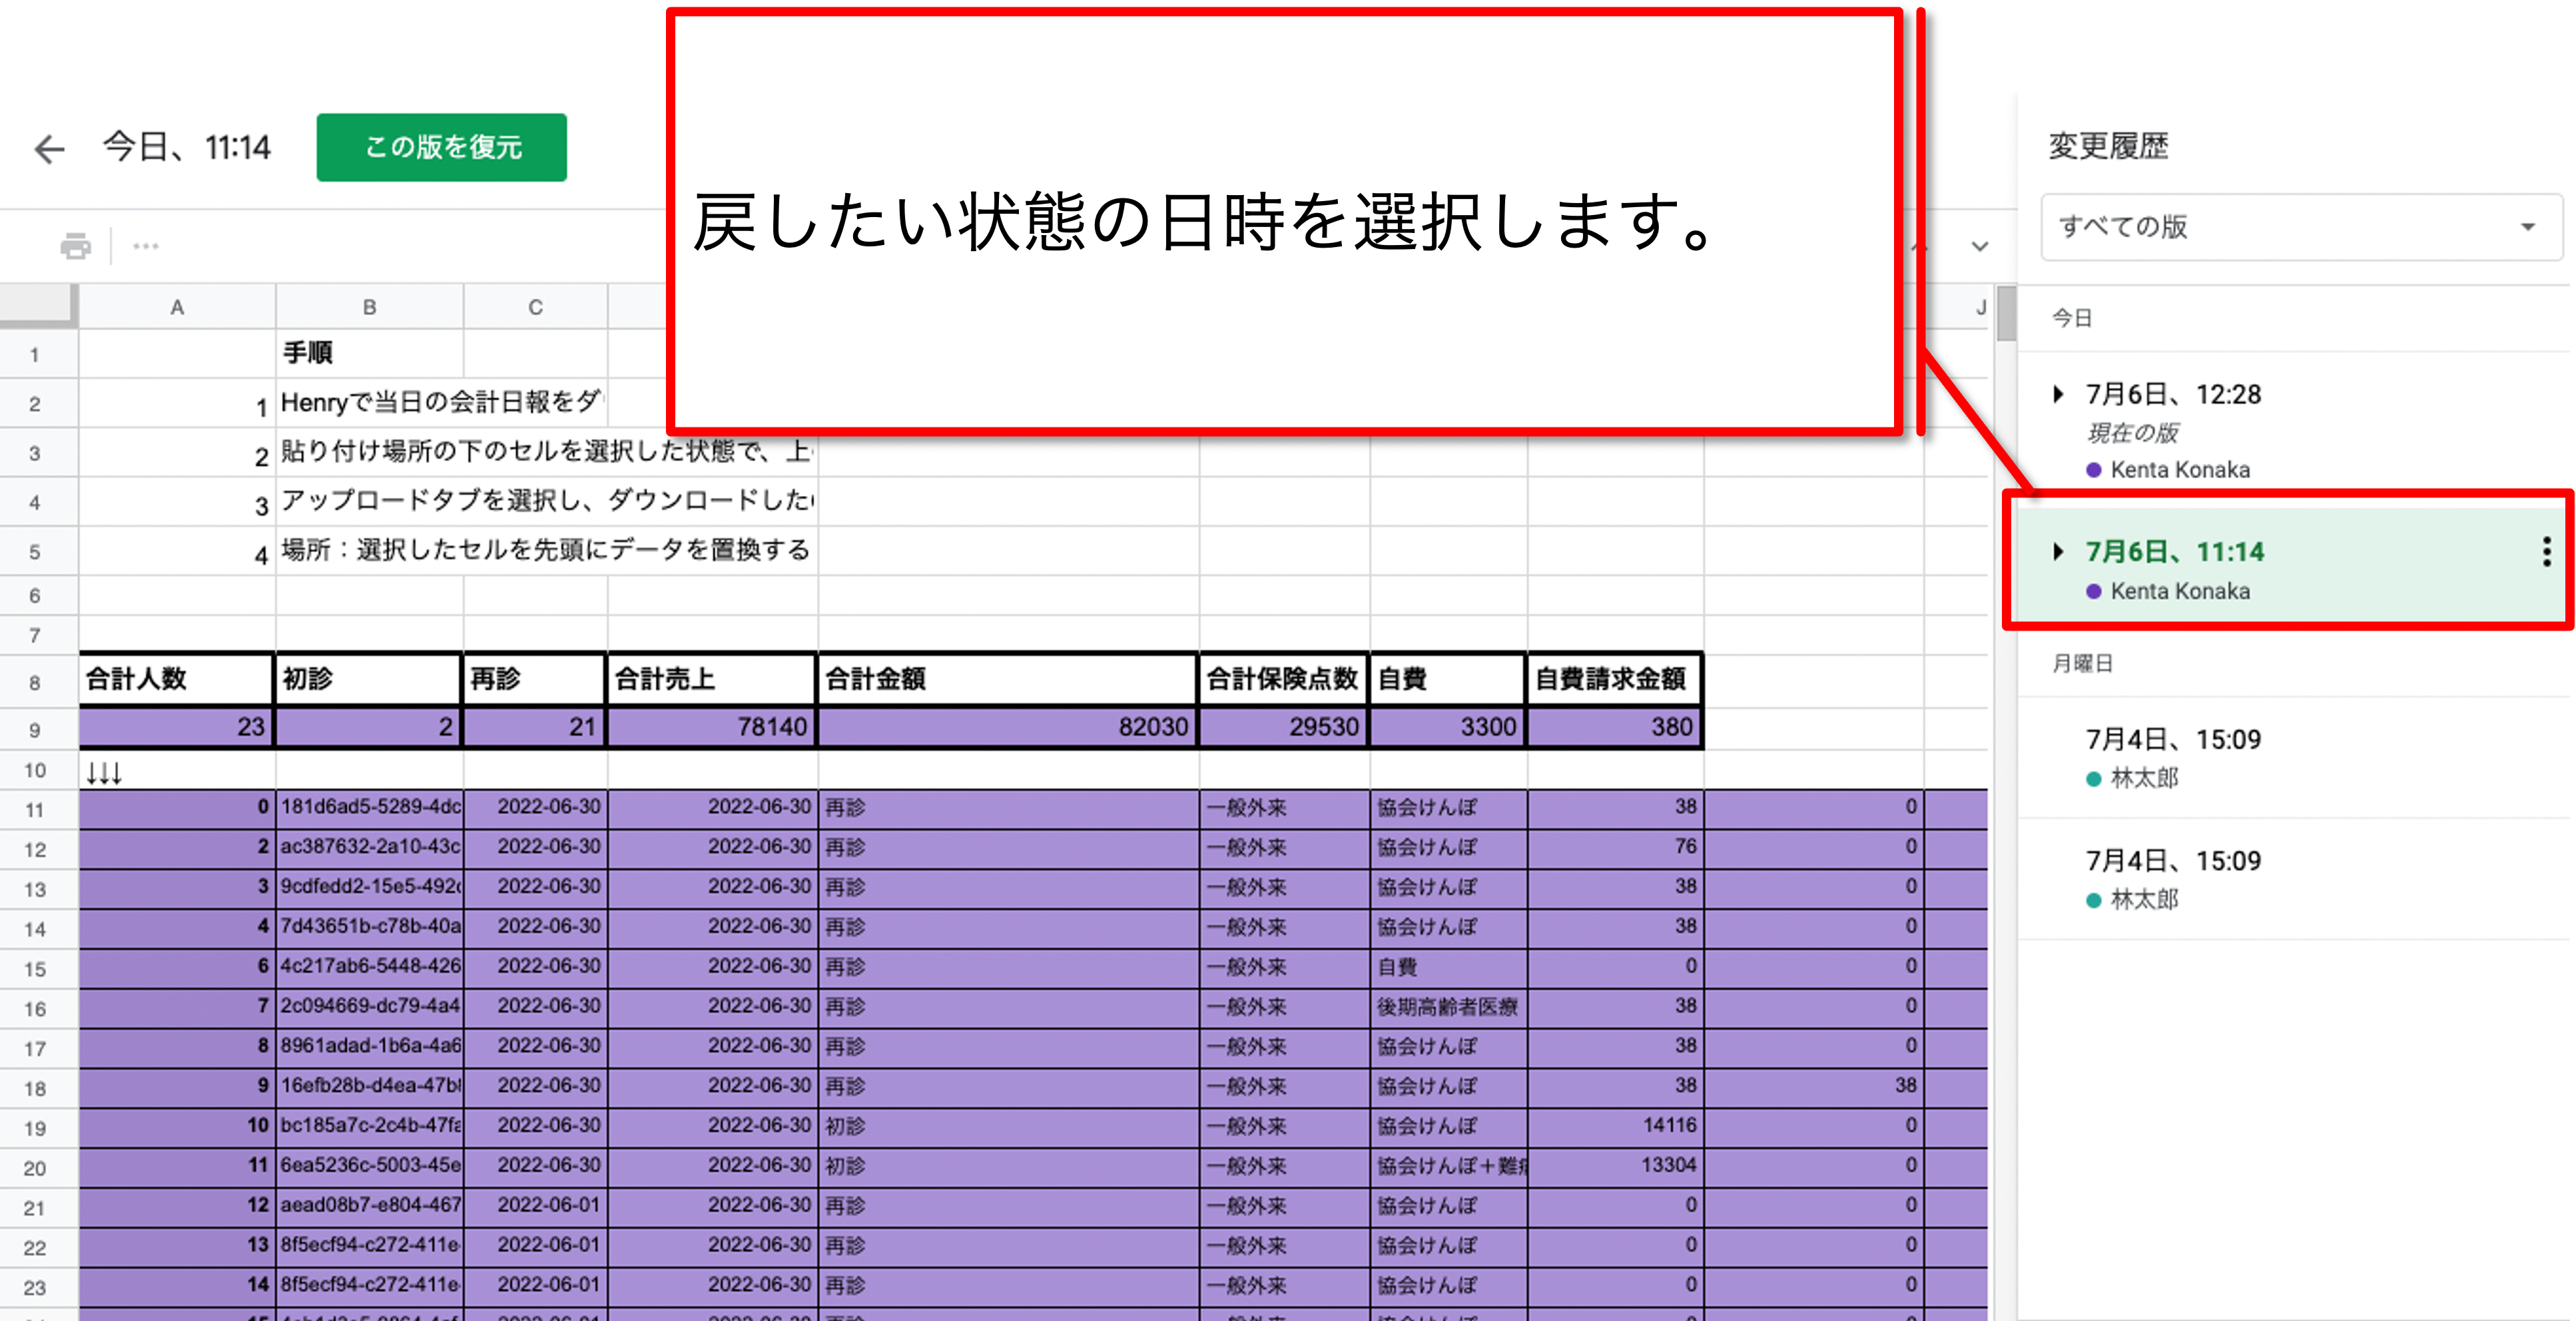Select row 9 header

pos(36,729)
